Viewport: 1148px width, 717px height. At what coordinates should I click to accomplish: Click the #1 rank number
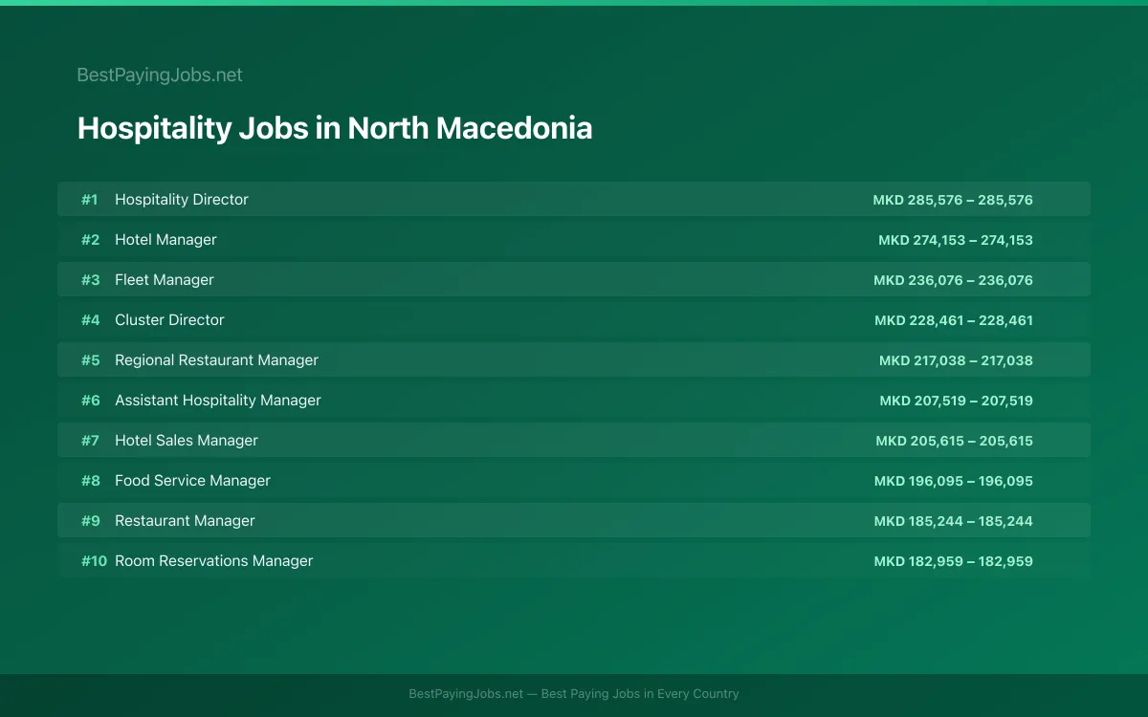(x=90, y=199)
